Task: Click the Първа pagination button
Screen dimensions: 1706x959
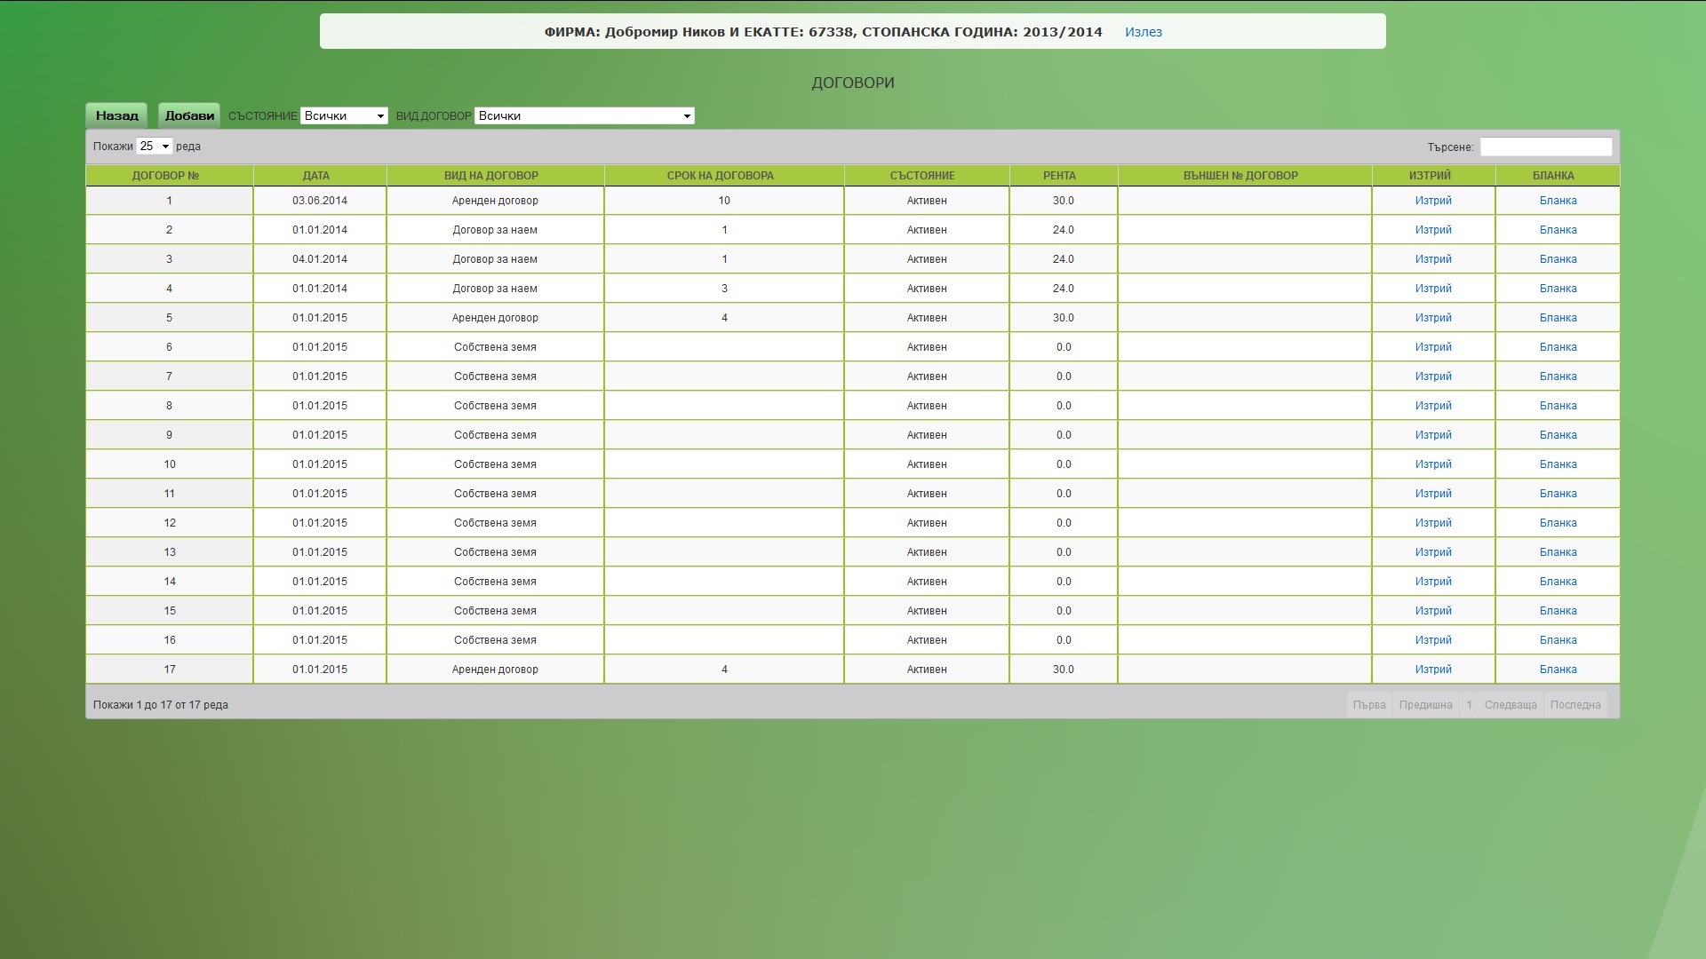Action: coord(1368,705)
